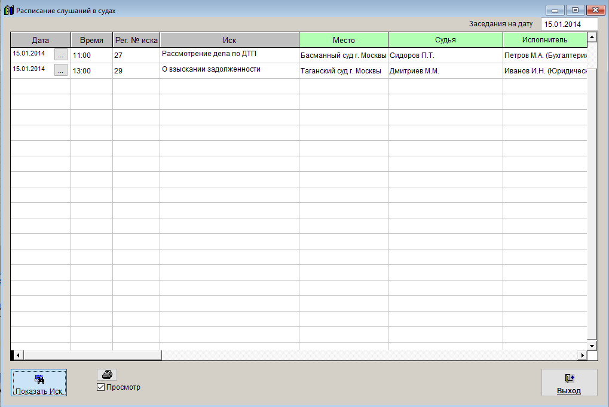Viewport: 609px width, 407px height.
Task: Click the horizontal scrollbar thumb
Action: point(92,355)
